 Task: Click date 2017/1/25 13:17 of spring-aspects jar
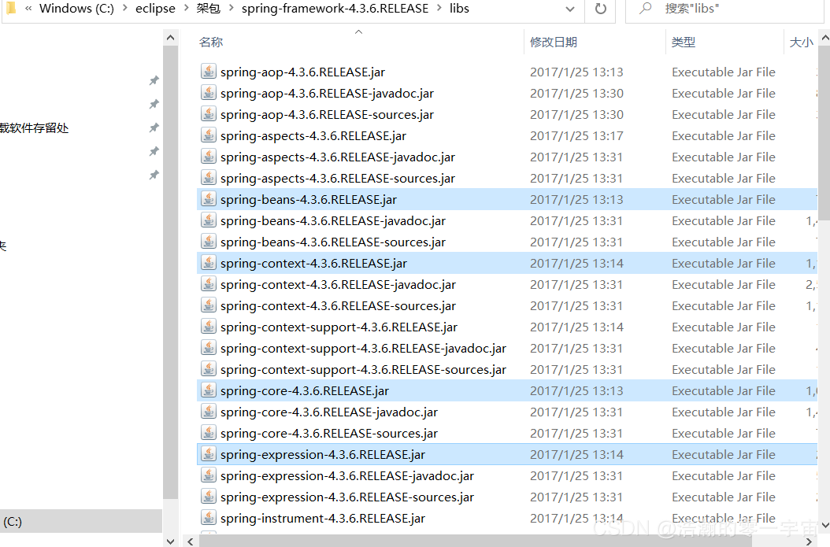pos(576,136)
